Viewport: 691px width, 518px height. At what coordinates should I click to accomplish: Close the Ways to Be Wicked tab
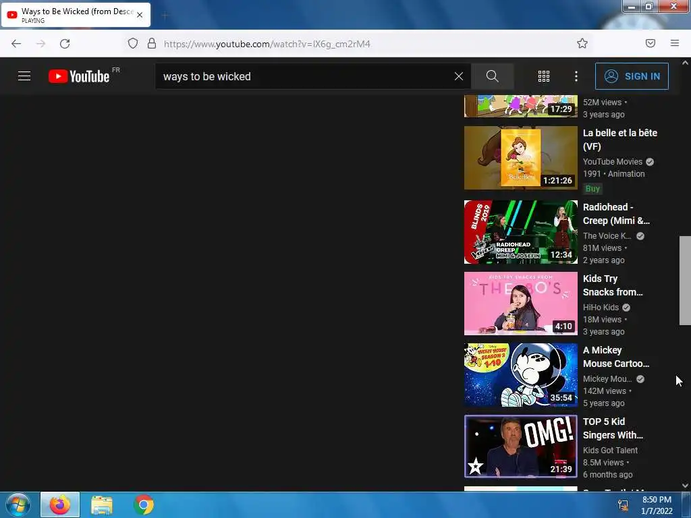pyautogui.click(x=140, y=15)
